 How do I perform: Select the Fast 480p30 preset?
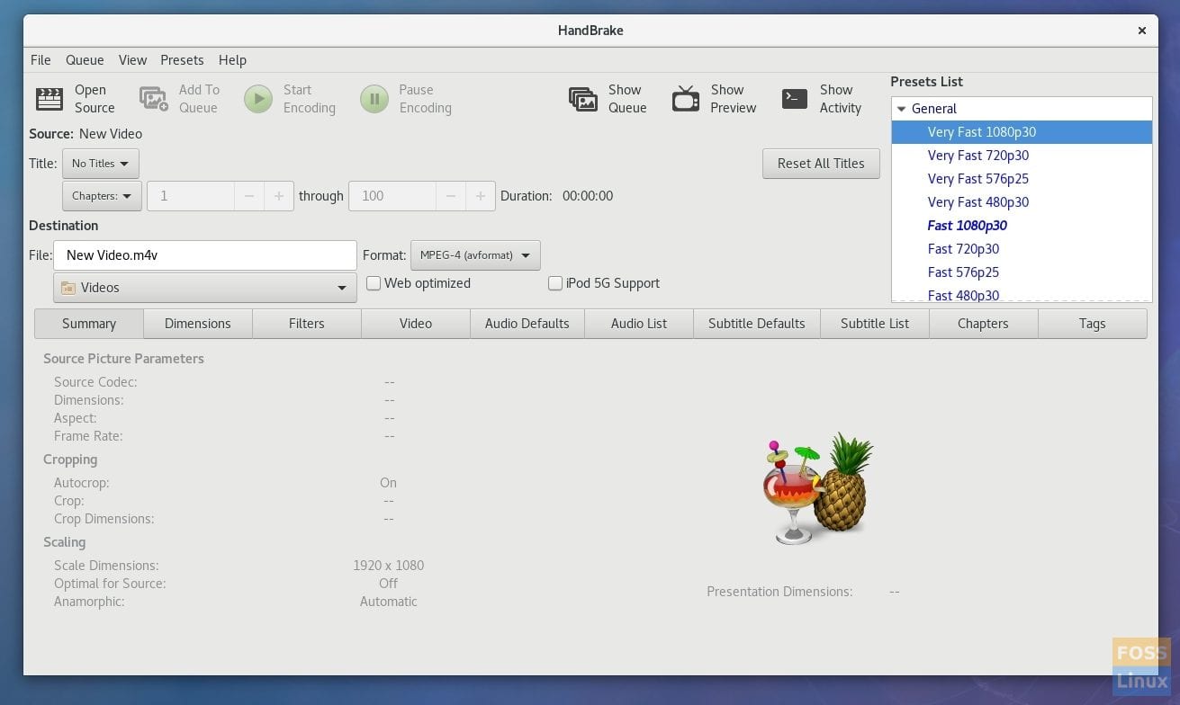1022,294
